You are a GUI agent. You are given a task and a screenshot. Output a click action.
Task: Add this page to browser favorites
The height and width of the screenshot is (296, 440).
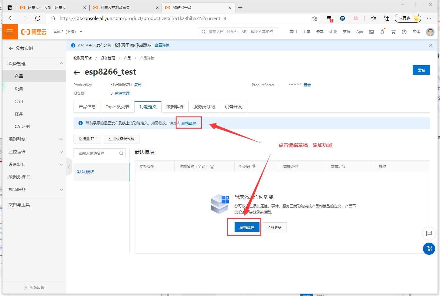pyautogui.click(x=315, y=18)
